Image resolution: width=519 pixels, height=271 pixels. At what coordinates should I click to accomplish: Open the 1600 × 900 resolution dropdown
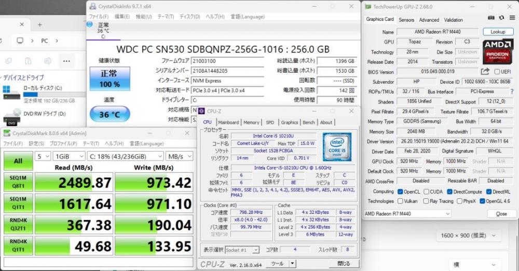(x=468, y=236)
